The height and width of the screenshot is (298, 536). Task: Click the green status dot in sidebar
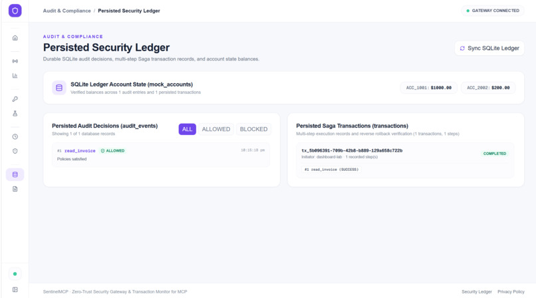15,274
